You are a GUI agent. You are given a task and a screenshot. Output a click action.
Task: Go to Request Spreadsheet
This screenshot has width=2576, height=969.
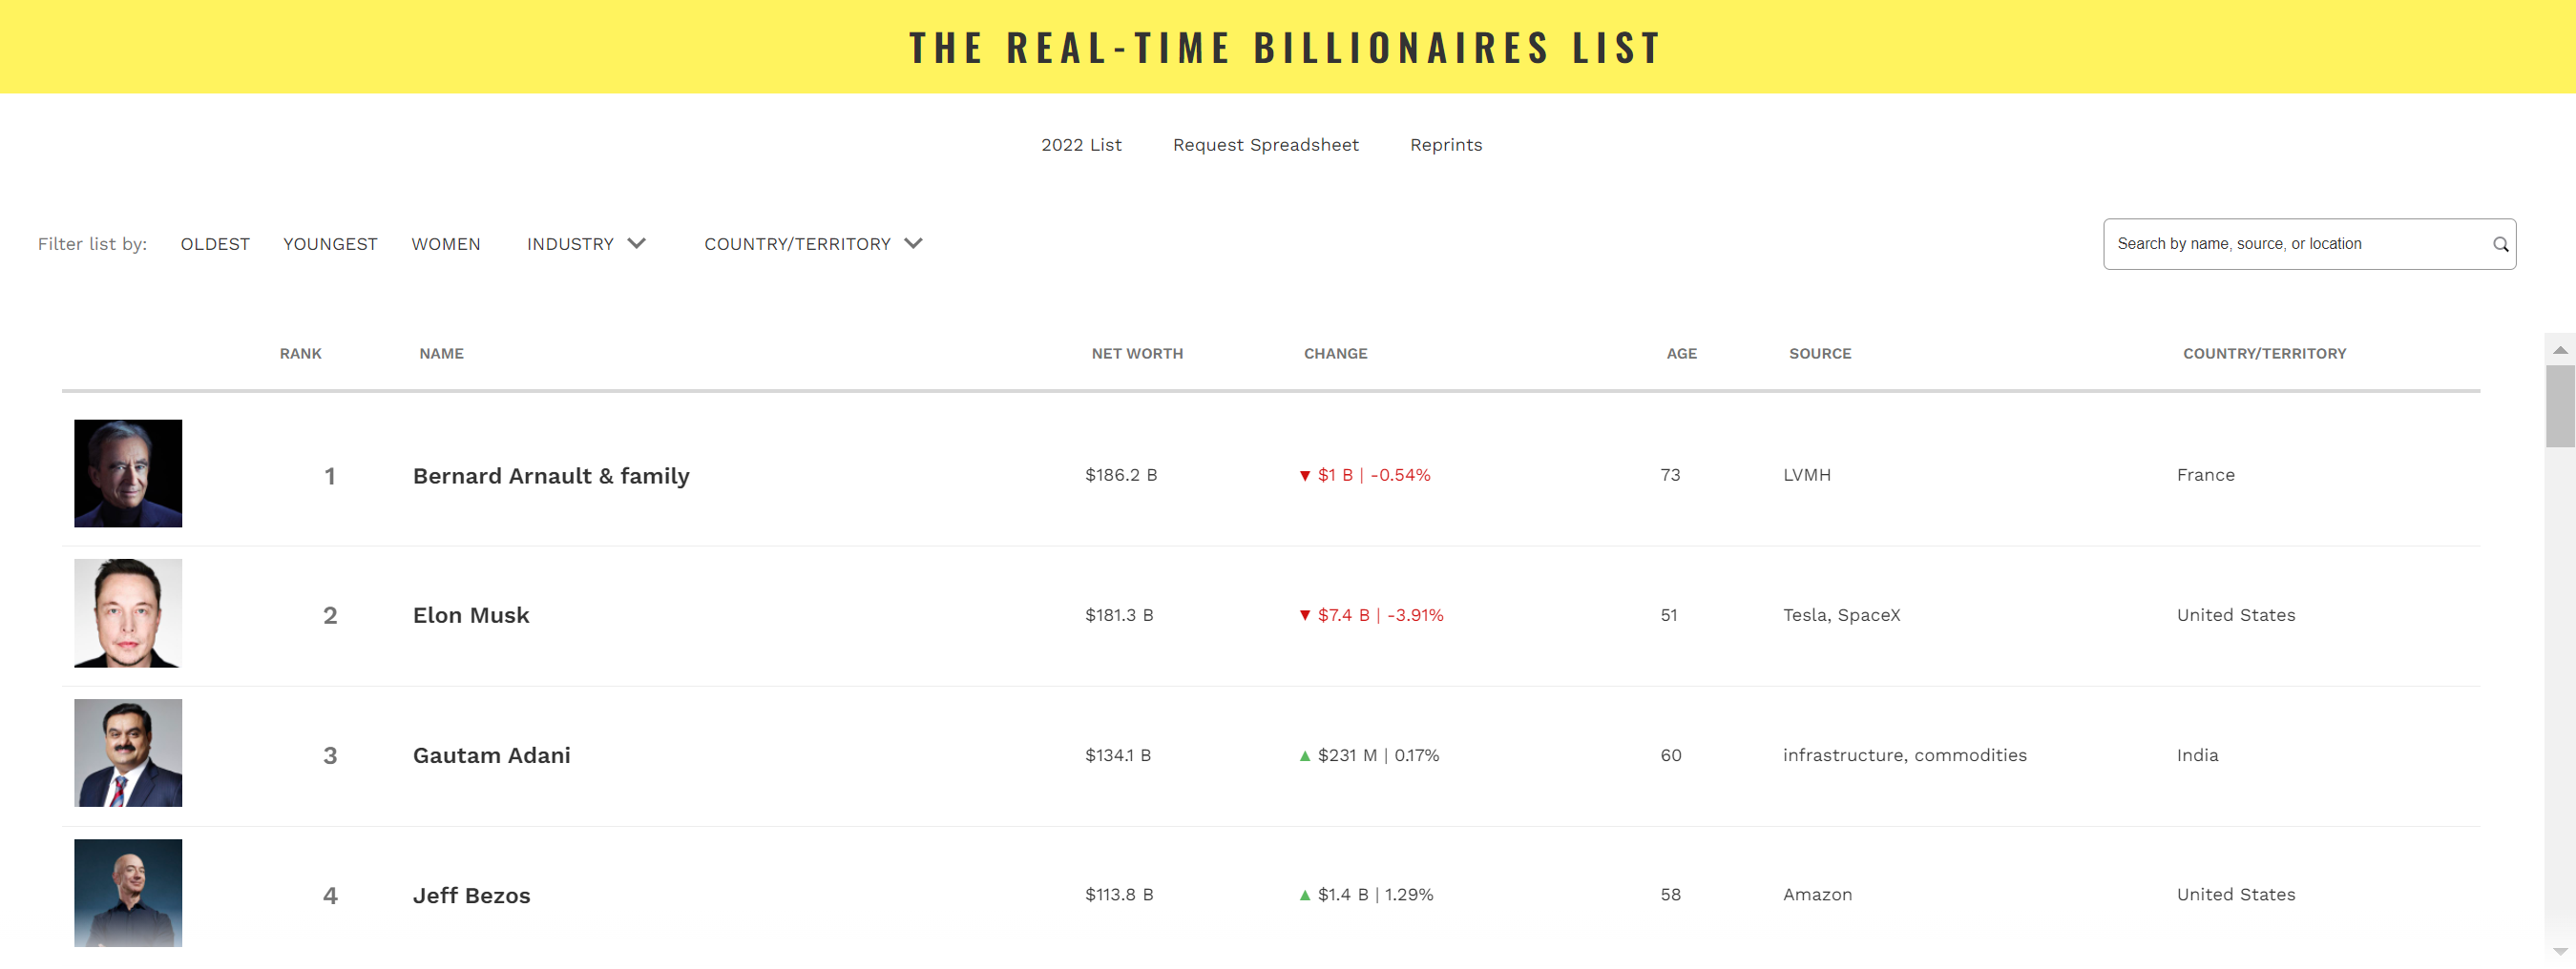point(1265,145)
